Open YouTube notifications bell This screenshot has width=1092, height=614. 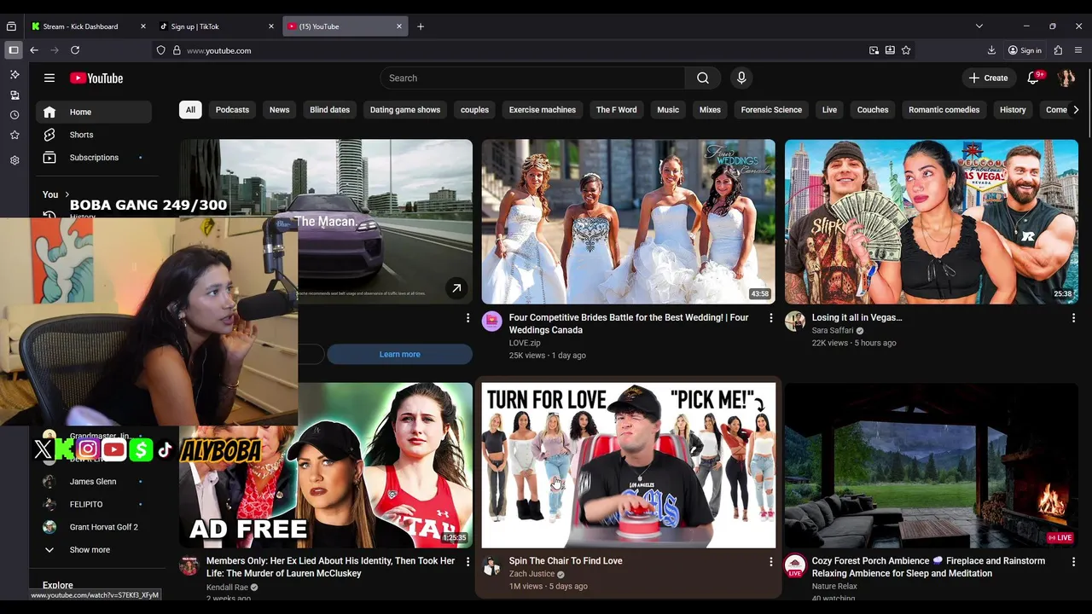point(1033,78)
